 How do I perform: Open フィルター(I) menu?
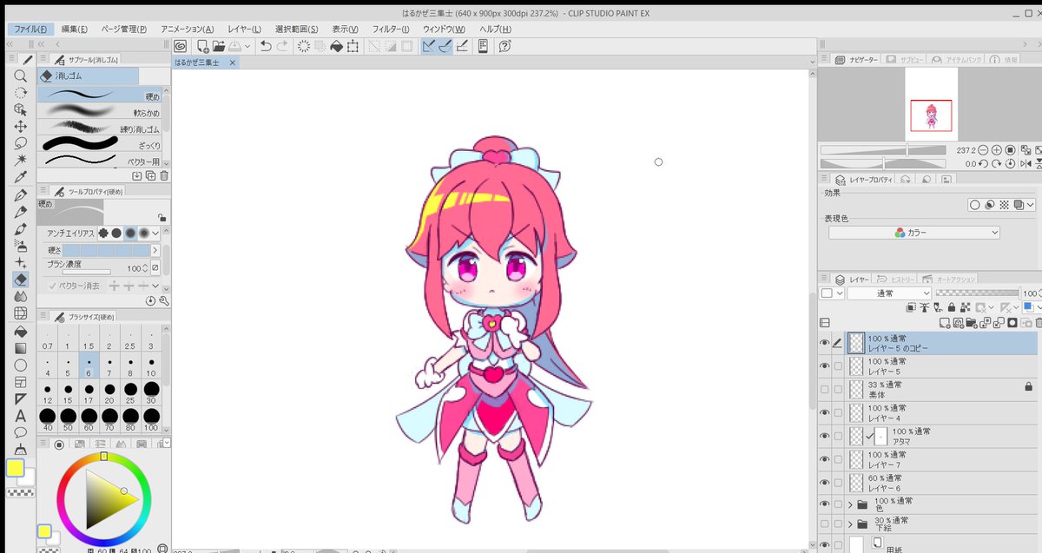click(x=391, y=29)
